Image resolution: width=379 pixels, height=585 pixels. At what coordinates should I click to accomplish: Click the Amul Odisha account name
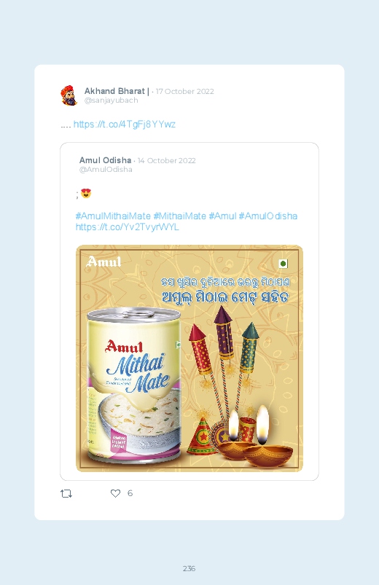tap(105, 160)
